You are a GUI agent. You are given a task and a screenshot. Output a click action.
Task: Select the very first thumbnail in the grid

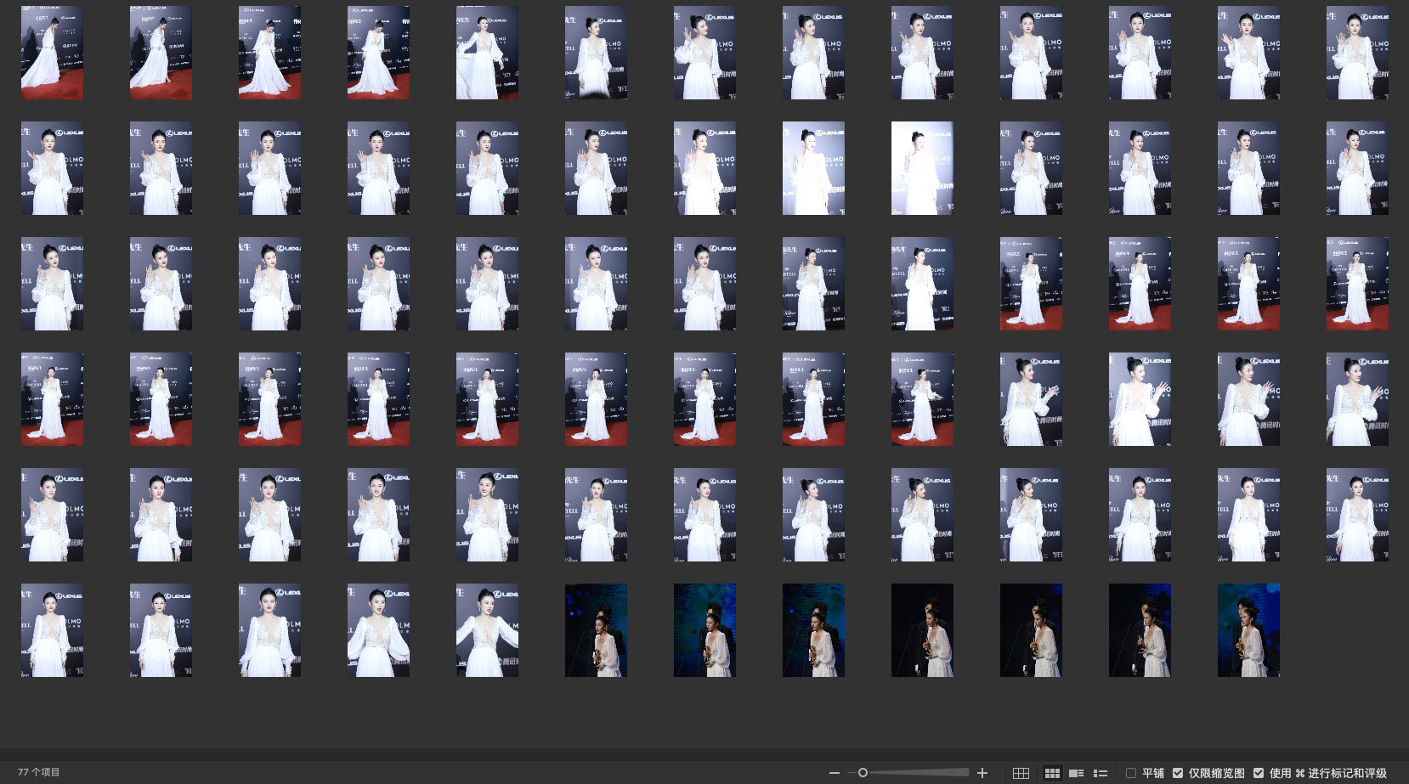tap(52, 53)
